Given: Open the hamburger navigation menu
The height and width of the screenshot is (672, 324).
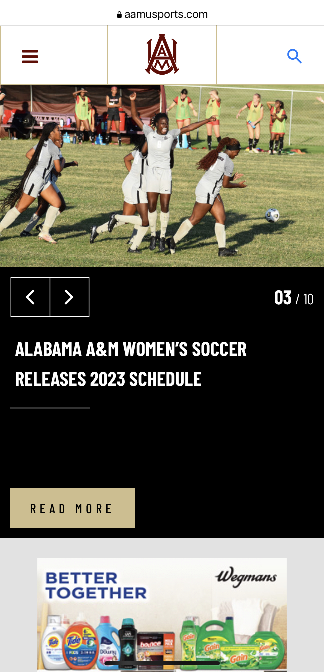Looking at the screenshot, I should (x=30, y=56).
